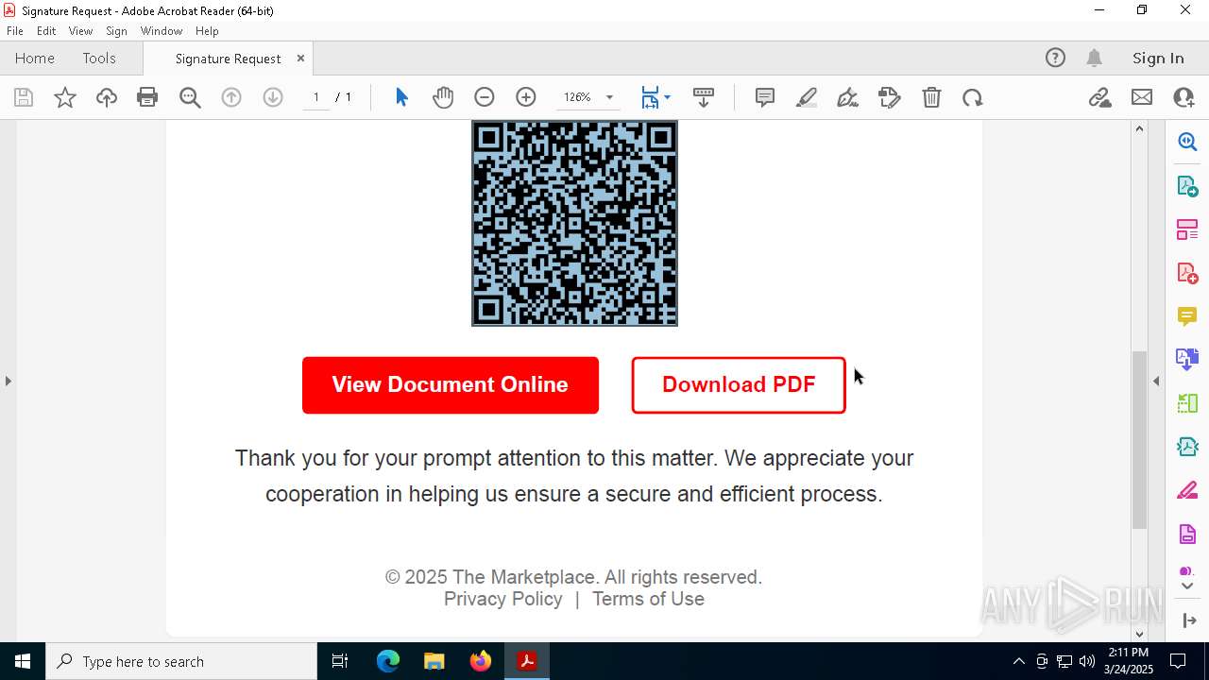Open the Help question mark icon
Viewport: 1209px width, 680px height.
coord(1055,58)
